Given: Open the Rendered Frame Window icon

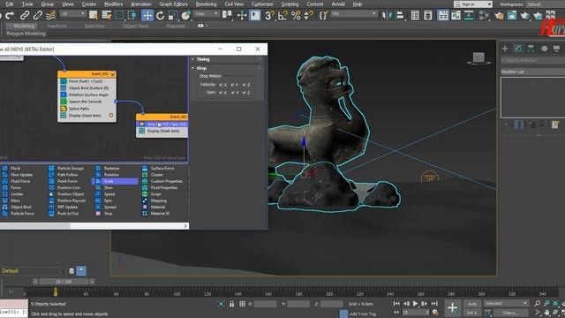Looking at the screenshot, I should pyautogui.click(x=512, y=16).
